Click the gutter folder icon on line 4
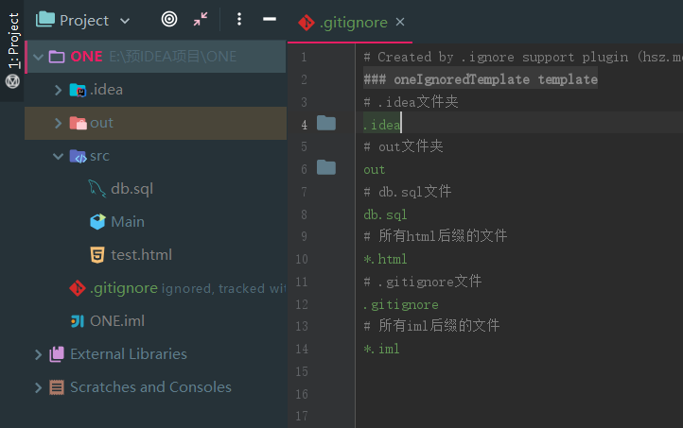Image resolution: width=683 pixels, height=428 pixels. pyautogui.click(x=326, y=123)
